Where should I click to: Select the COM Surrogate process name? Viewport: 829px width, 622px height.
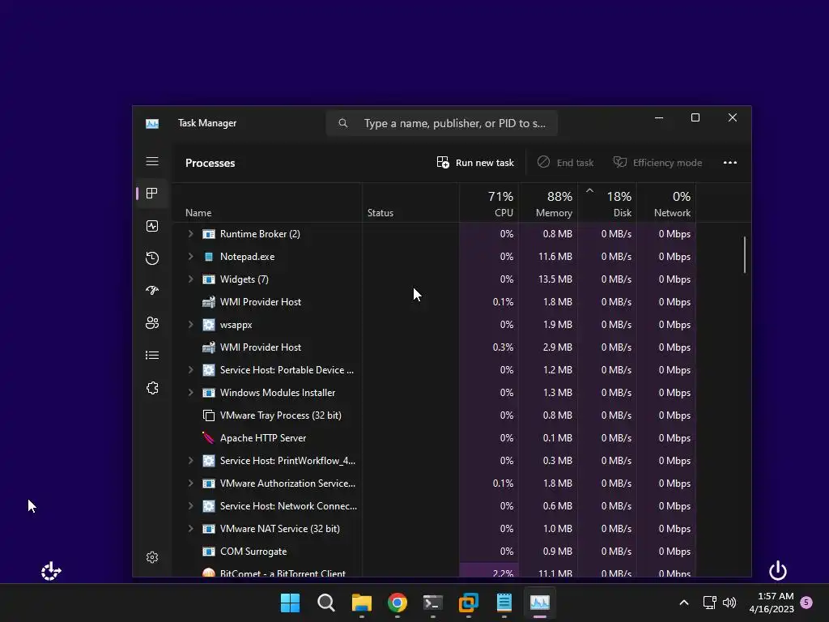pos(253,551)
